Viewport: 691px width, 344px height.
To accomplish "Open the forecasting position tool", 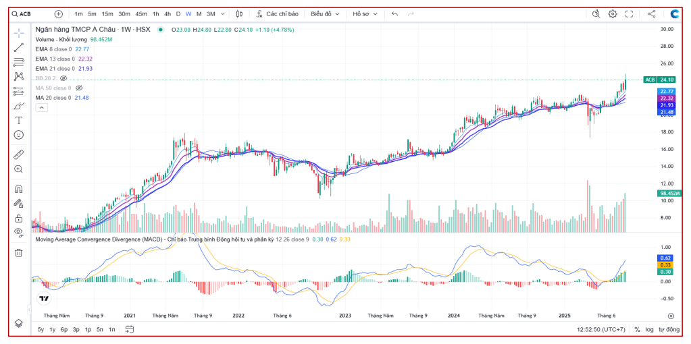I will (x=18, y=91).
